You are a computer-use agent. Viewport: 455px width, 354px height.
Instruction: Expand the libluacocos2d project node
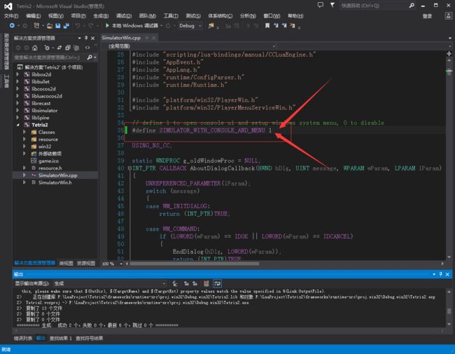coord(17,96)
